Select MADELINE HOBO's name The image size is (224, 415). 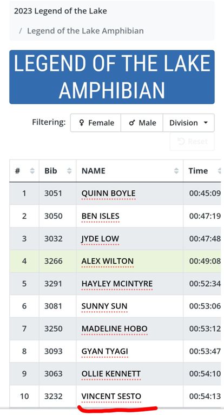[115, 329]
